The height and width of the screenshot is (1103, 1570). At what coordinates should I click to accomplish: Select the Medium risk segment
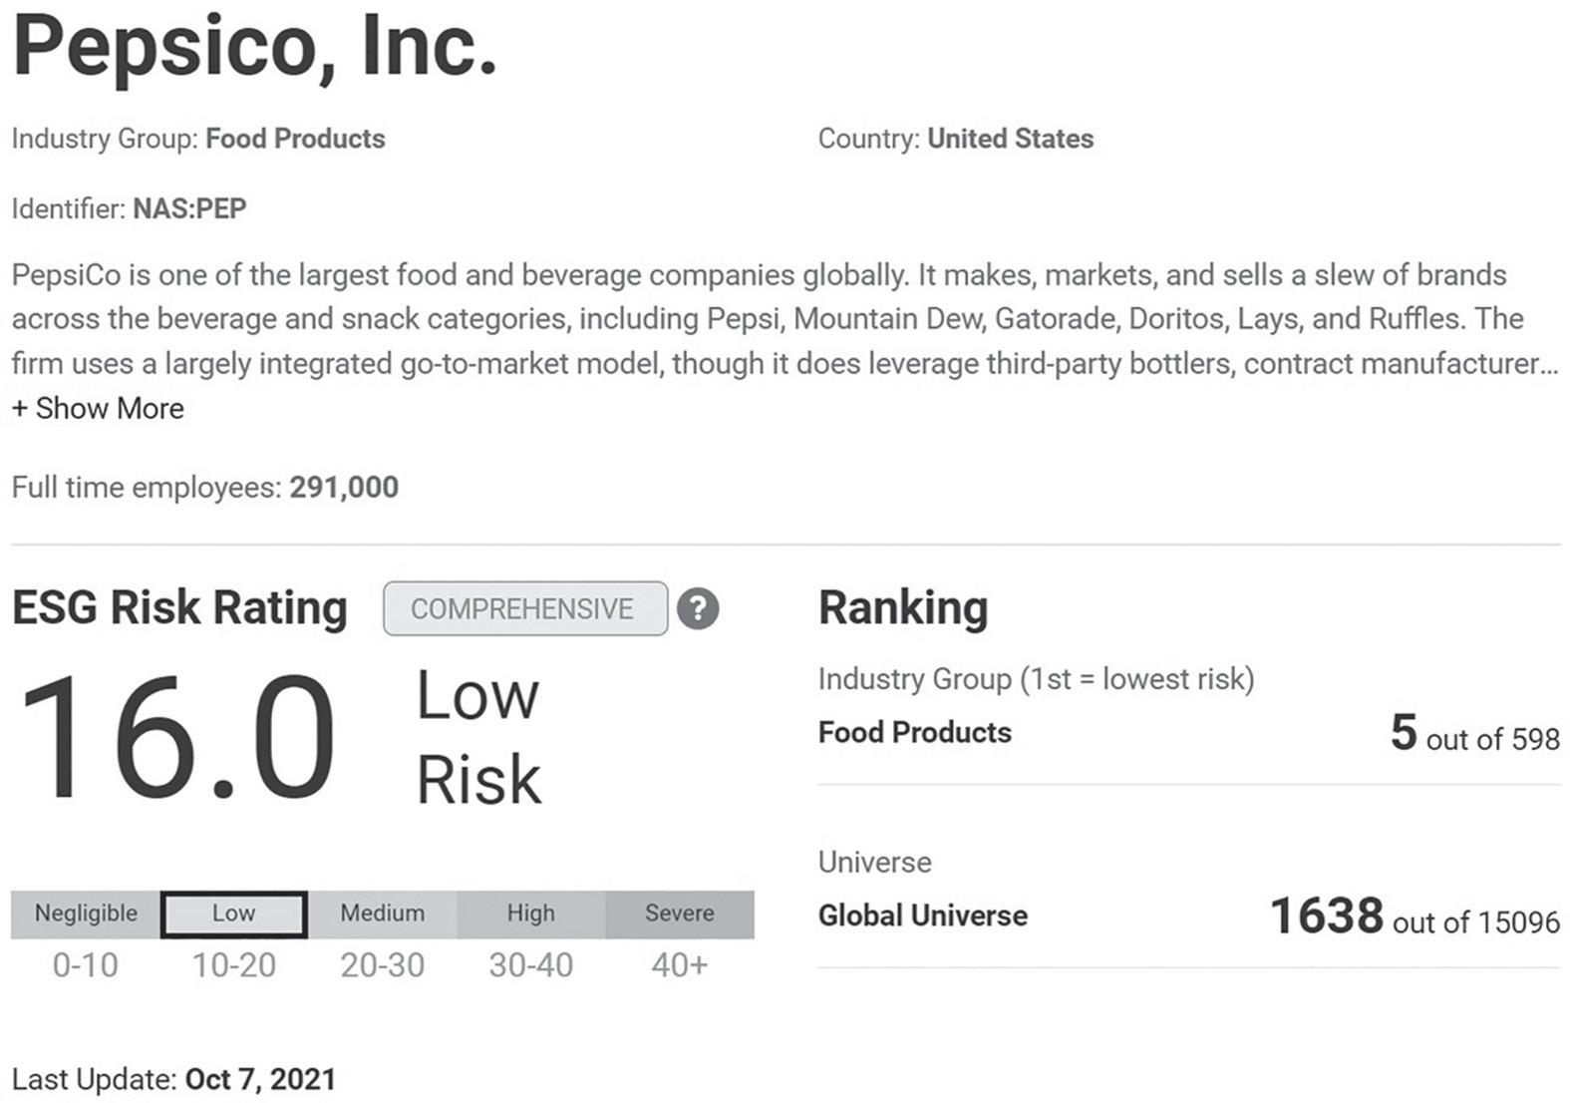pos(382,915)
